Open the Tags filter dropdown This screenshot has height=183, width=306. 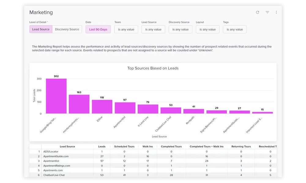point(235,29)
